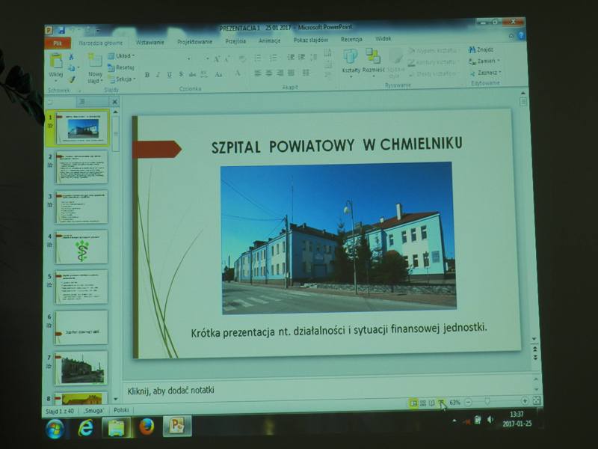
Task: Click the volume speaker tray icon
Action: [490, 420]
